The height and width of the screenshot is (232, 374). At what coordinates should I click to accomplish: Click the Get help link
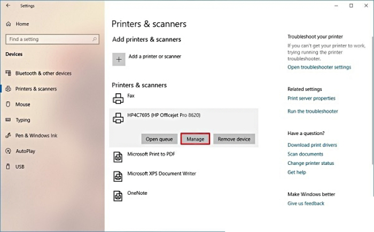pyautogui.click(x=297, y=172)
